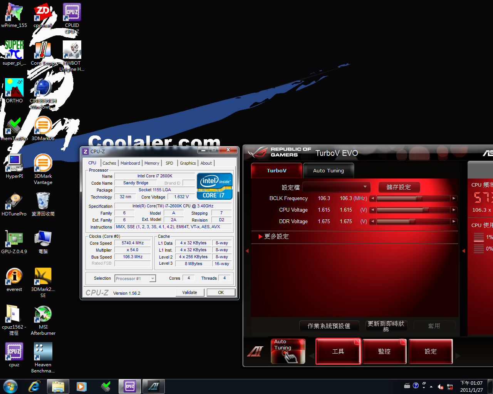Click the 更新到即時狀態 refresh button
This screenshot has width=493, height=394.
point(386,326)
